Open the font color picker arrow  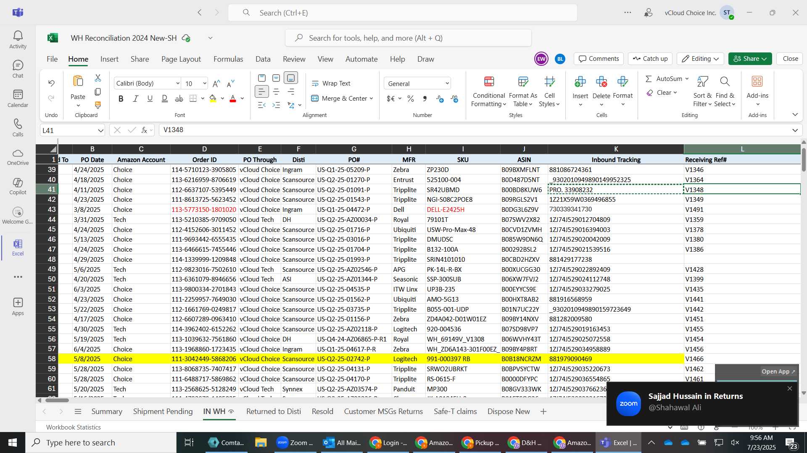click(x=242, y=99)
